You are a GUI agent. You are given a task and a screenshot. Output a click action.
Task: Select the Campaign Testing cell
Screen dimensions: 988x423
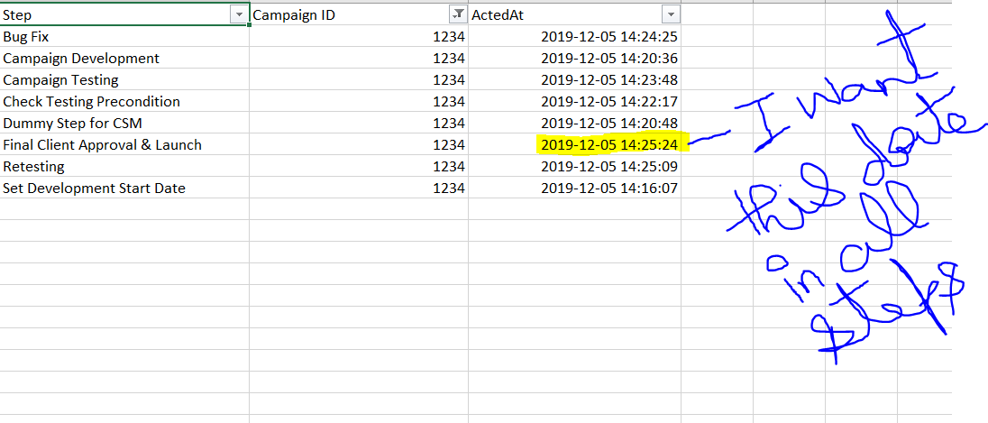coord(124,80)
